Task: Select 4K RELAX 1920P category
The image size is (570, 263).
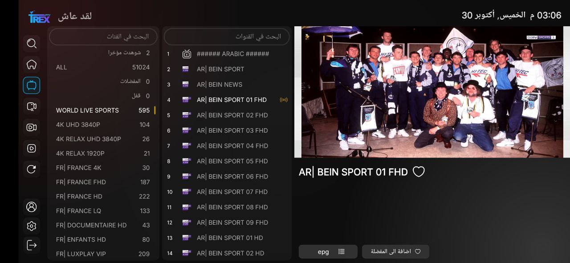Action: (x=103, y=154)
